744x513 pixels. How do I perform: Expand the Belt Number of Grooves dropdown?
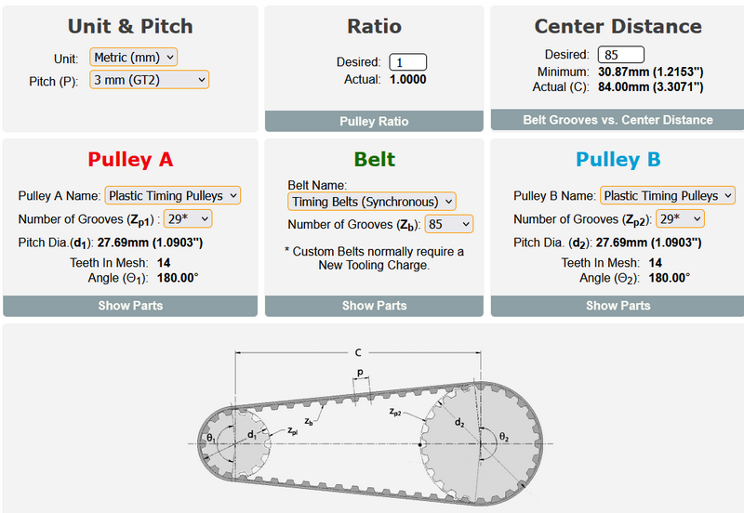pos(448,224)
